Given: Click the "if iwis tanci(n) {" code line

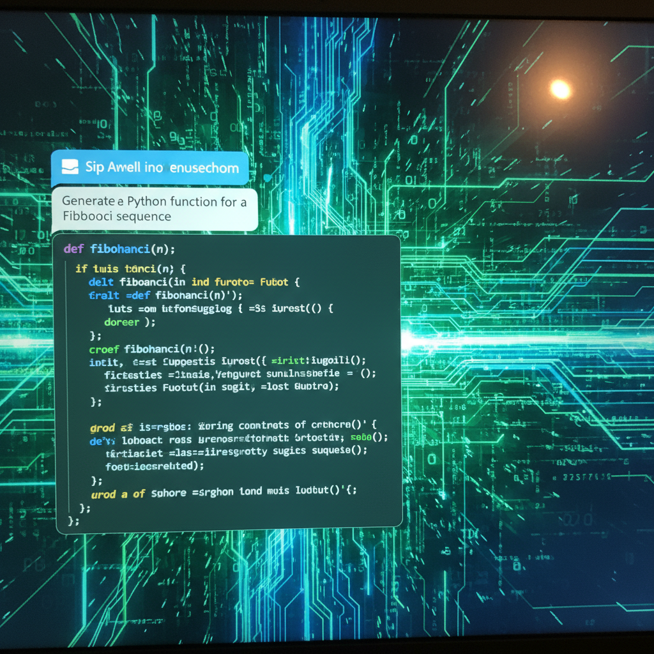Looking at the screenshot, I should (130, 268).
